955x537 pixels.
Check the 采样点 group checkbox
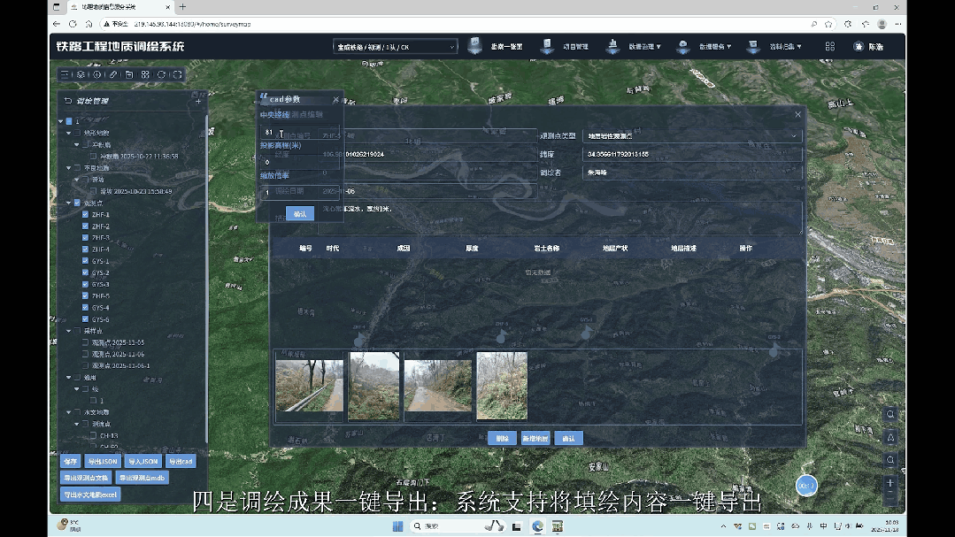pyautogui.click(x=77, y=331)
